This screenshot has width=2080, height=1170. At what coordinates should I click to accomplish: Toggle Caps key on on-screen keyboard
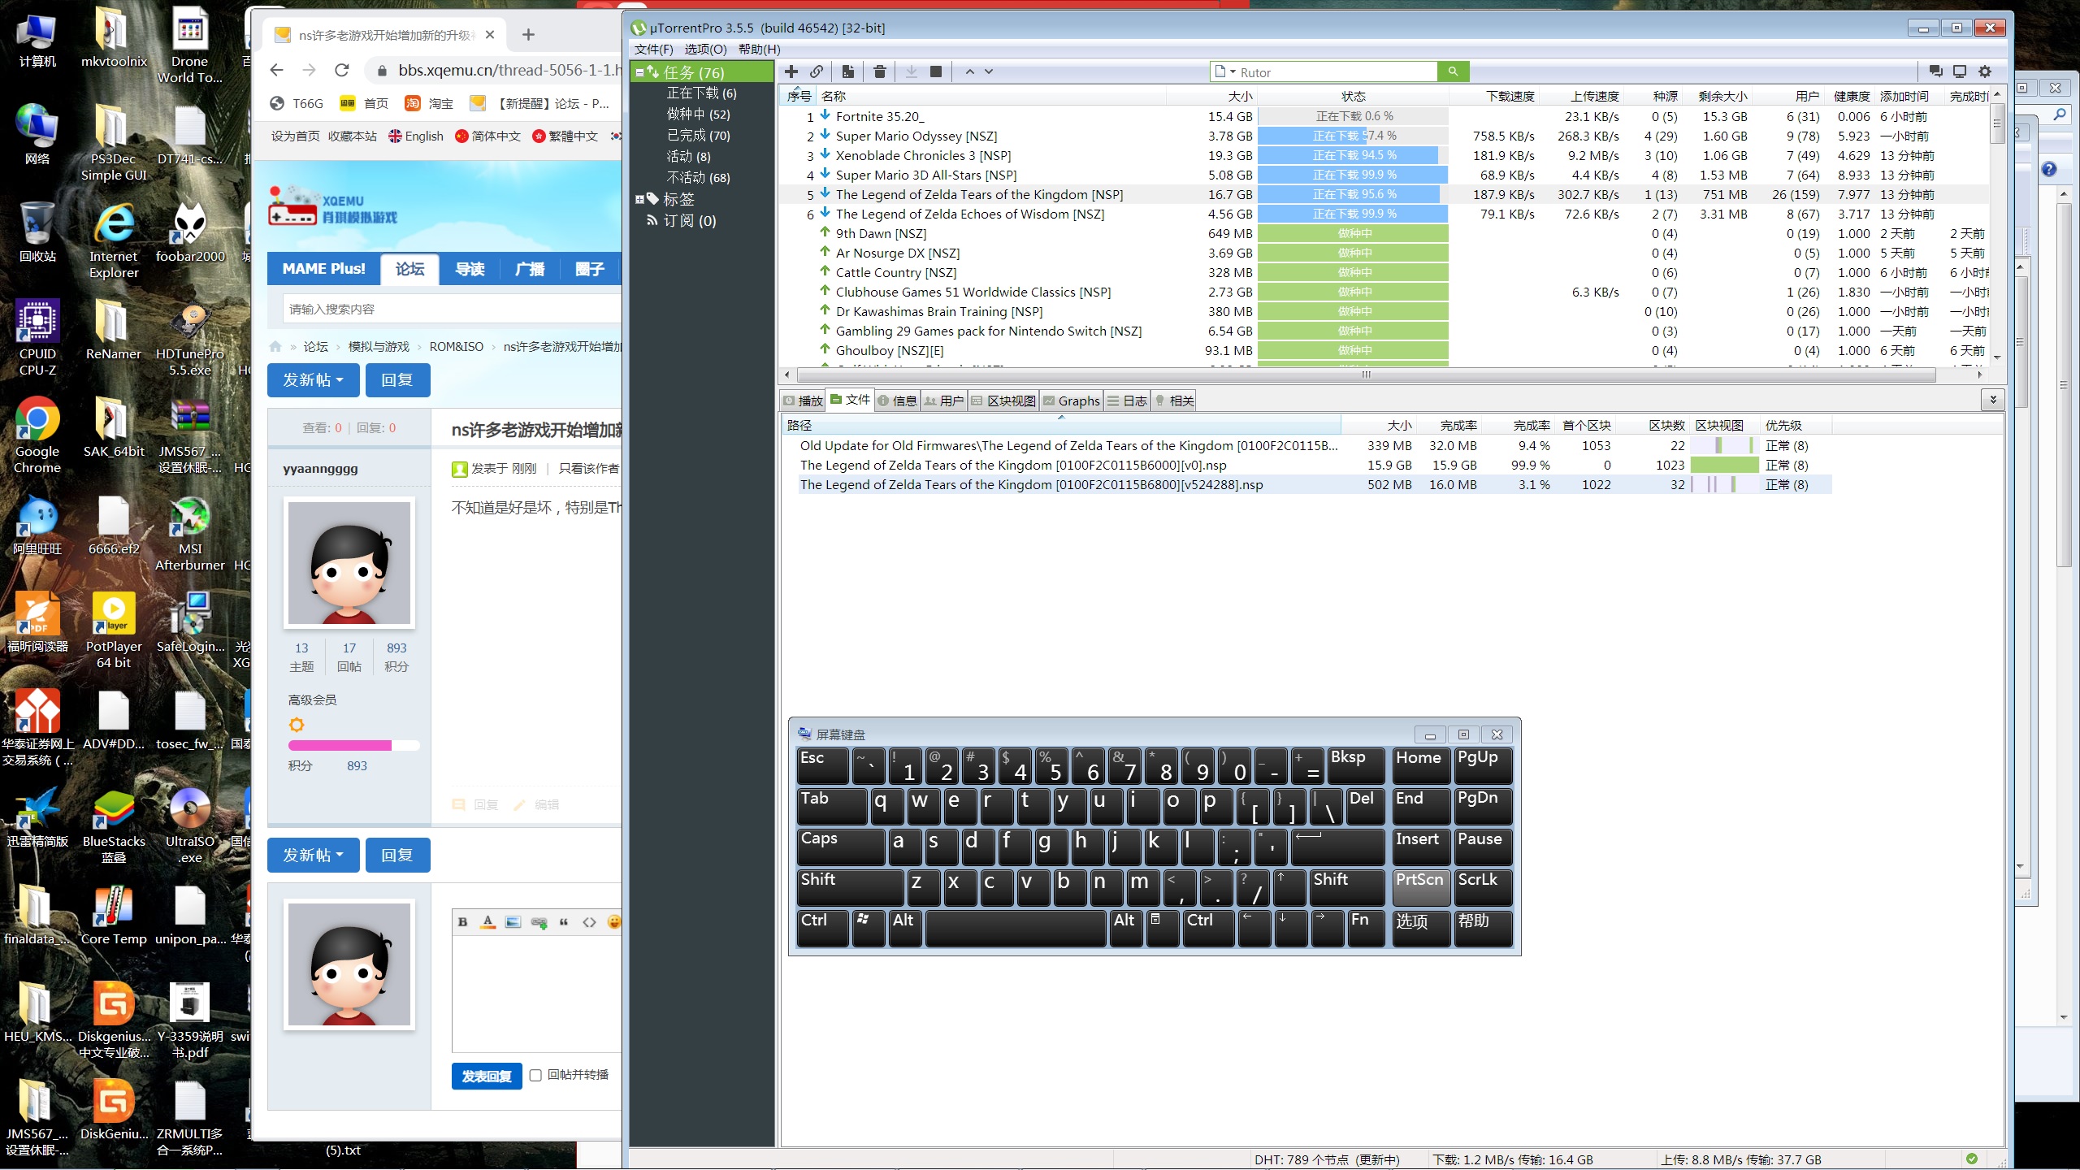click(841, 847)
